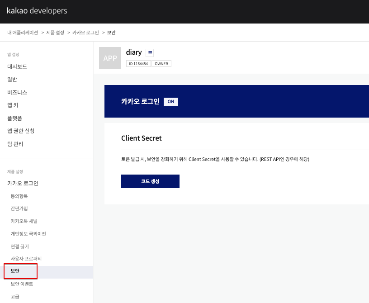The width and height of the screenshot is (369, 303).
Task: Click the 제품 설정 sidebar section label
Action: [x=15, y=172]
